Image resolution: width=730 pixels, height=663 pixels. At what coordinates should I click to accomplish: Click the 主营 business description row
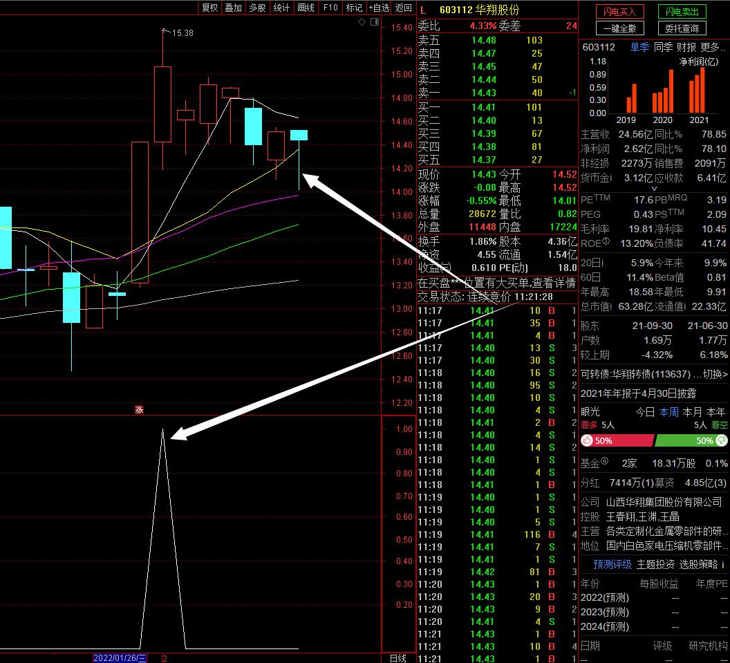[654, 531]
